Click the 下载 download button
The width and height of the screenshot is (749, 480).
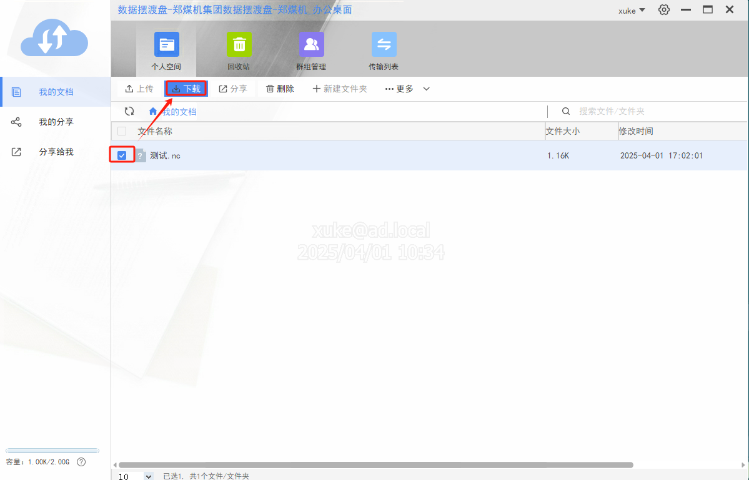tap(186, 89)
